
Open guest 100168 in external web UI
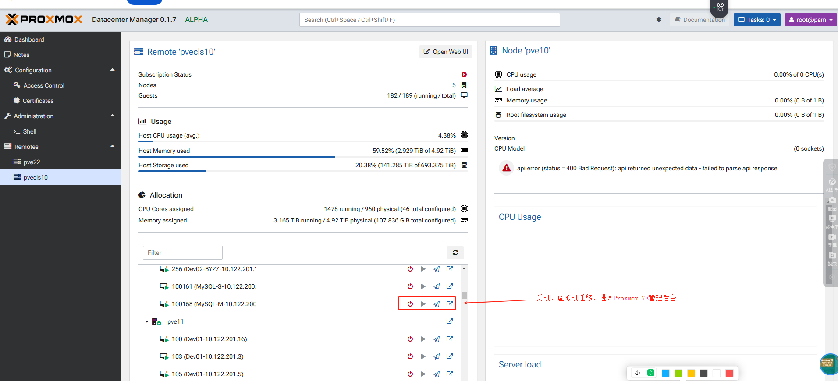tap(450, 304)
